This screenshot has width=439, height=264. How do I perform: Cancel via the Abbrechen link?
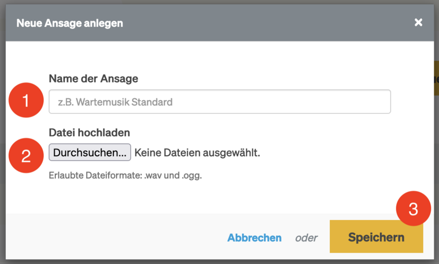point(255,238)
